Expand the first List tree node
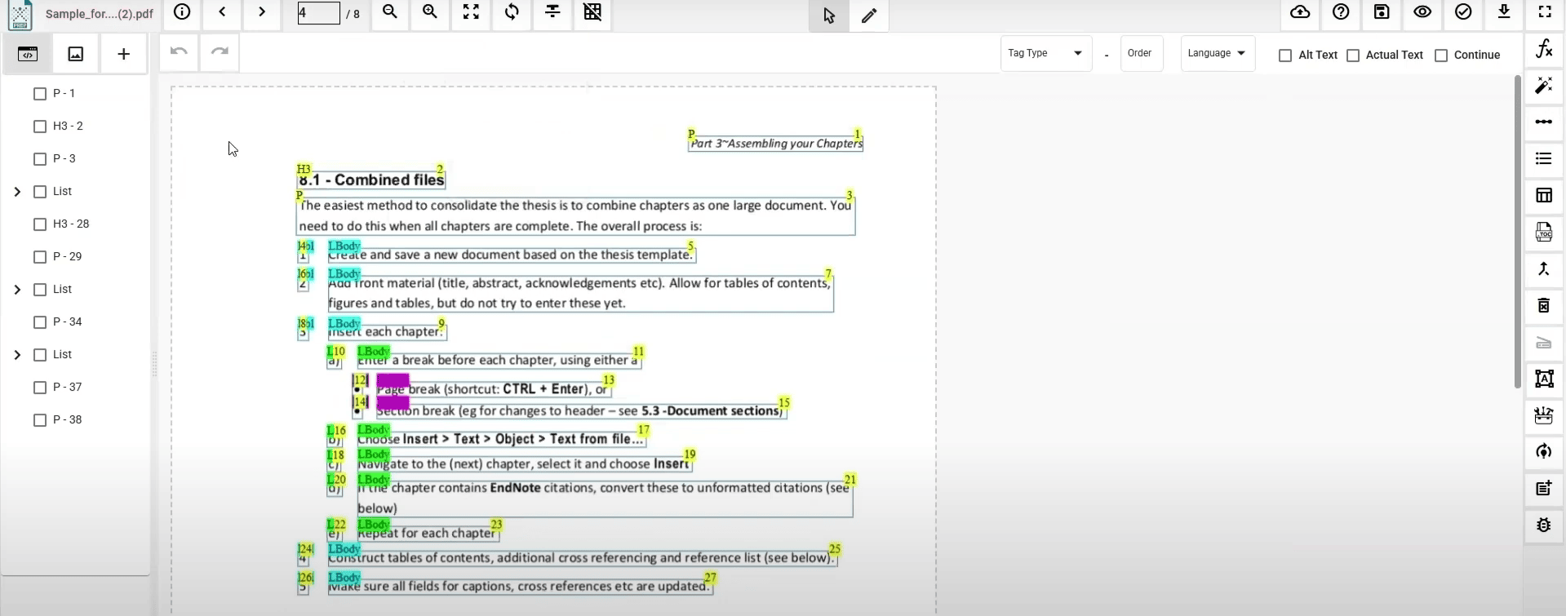 coord(17,192)
